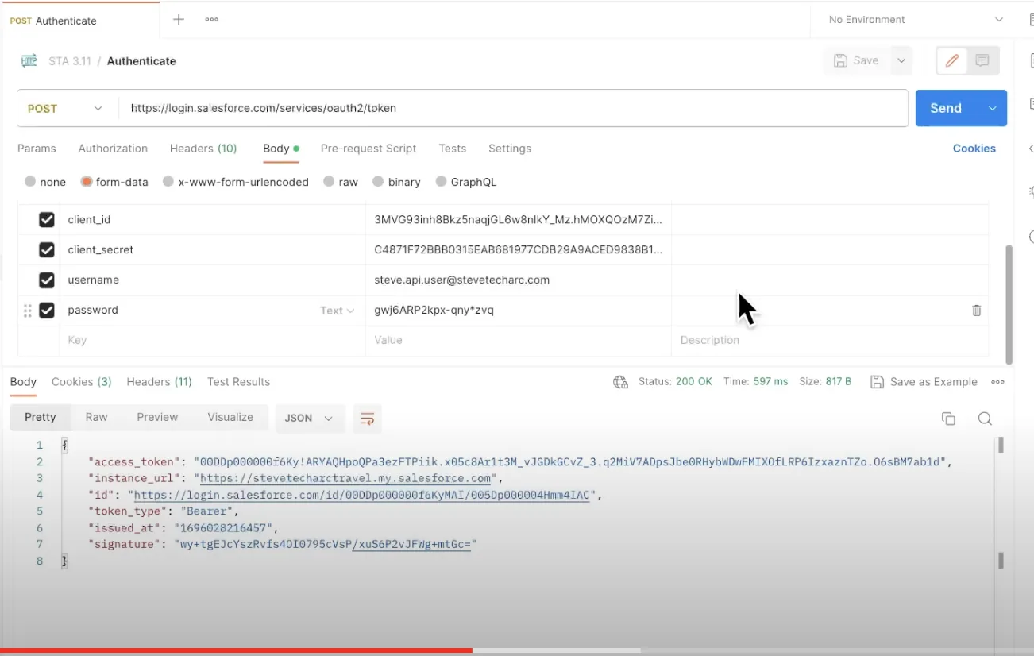The image size is (1034, 656).
Task: Click the form-data table vertical scrollbar
Action: pyautogui.click(x=1009, y=304)
